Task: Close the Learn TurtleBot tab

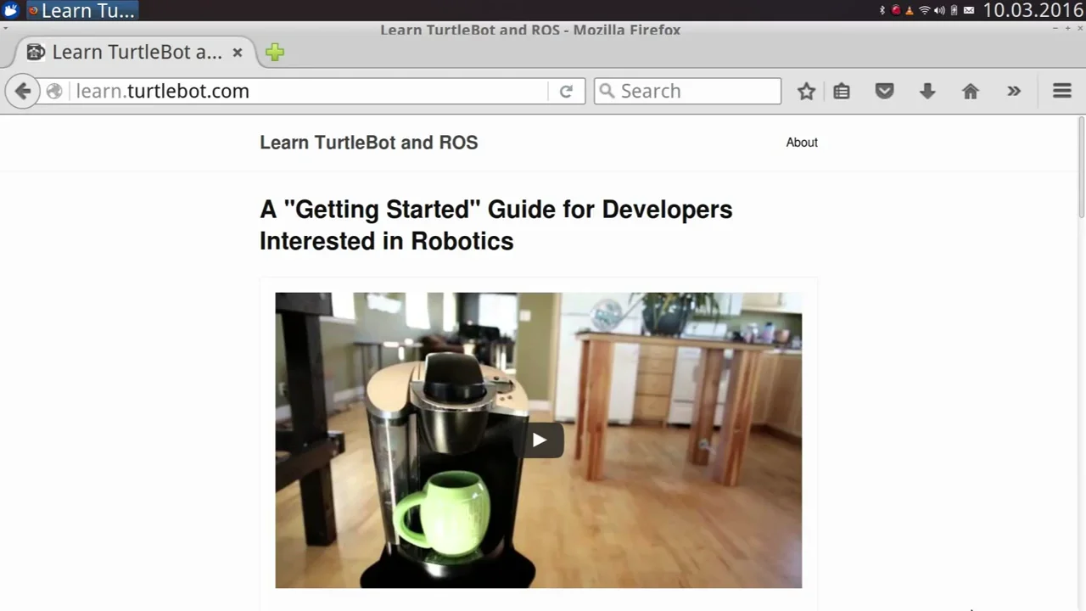Action: coord(238,53)
